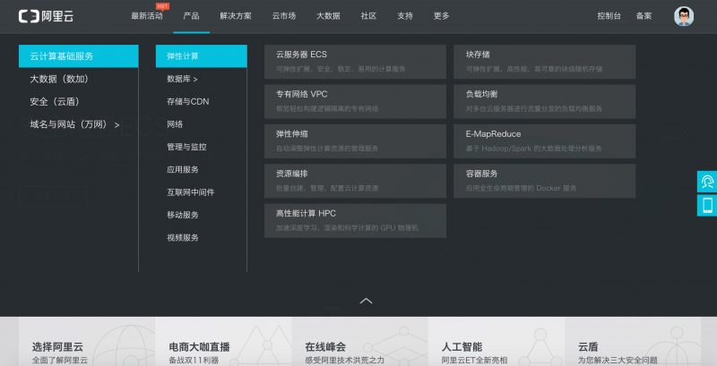717x366 pixels.
Task: Open the 高性能计算 HPC product card
Action: pyautogui.click(x=355, y=220)
